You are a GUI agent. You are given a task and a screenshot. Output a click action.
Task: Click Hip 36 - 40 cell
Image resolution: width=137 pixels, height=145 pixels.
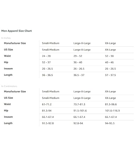78,62
